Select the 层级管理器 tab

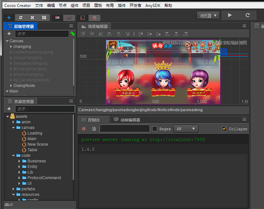(x=21, y=26)
